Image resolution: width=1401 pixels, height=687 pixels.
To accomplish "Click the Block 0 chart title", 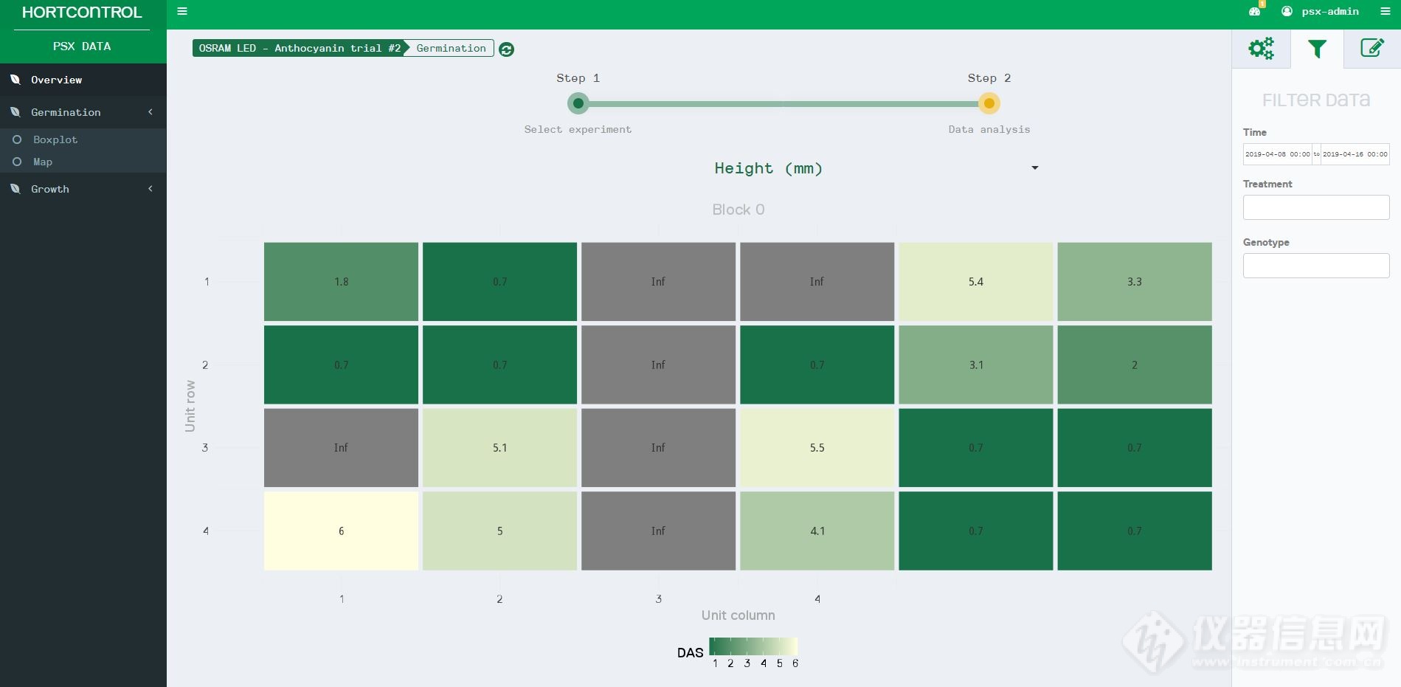I will click(x=738, y=210).
